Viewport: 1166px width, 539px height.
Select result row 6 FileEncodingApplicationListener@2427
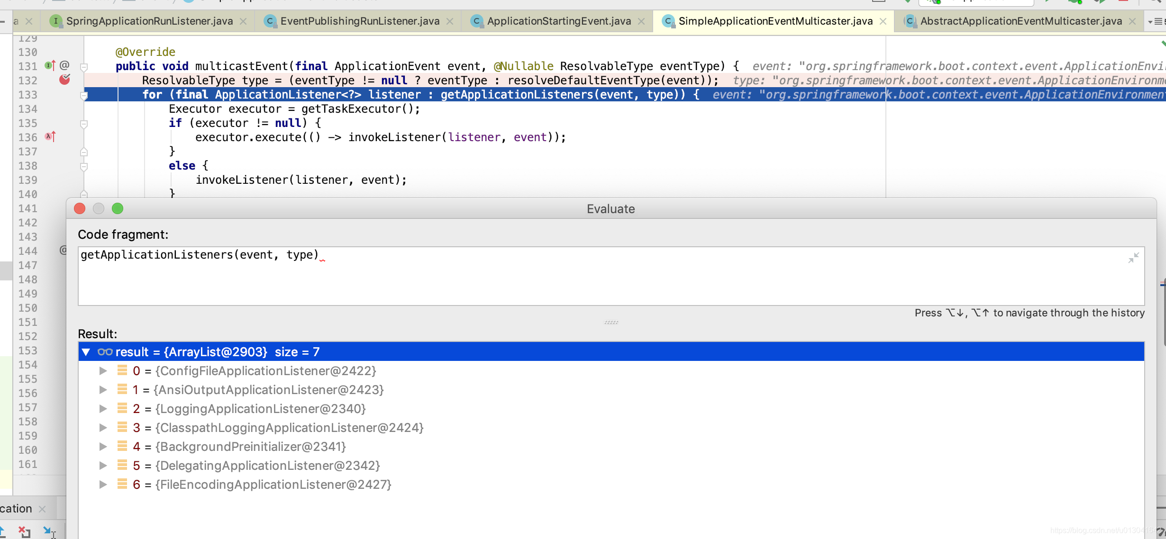(x=611, y=485)
